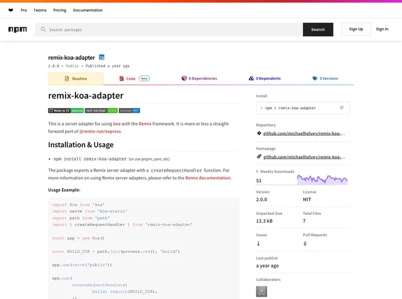Screen dimensions: 402x299
Task: Click the homepage link chain icon
Action: coord(259,157)
